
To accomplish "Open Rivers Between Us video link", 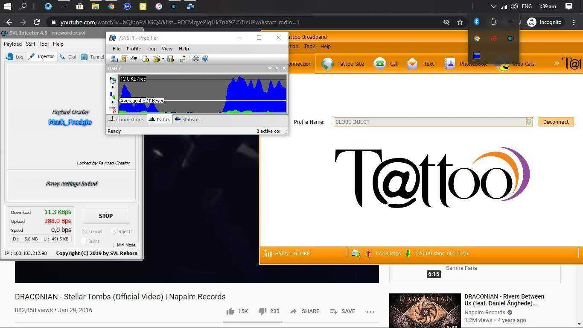I will click(x=504, y=300).
